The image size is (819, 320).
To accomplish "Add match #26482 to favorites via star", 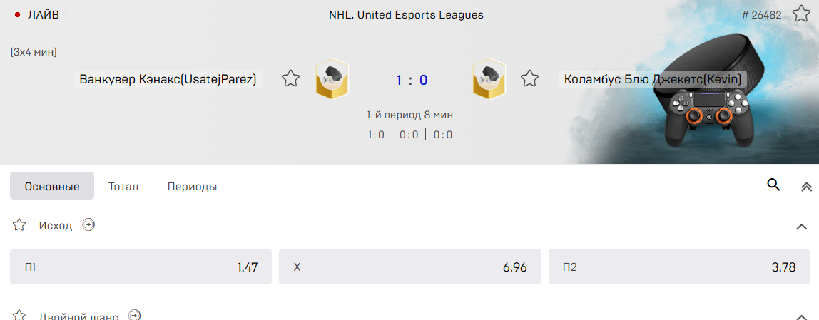I will [800, 14].
